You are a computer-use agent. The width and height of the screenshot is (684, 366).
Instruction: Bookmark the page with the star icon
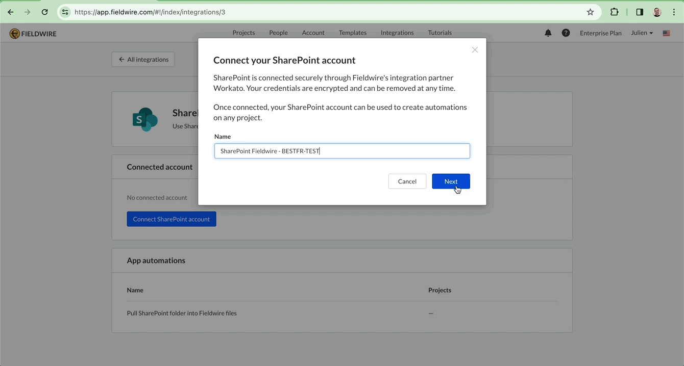(x=590, y=12)
